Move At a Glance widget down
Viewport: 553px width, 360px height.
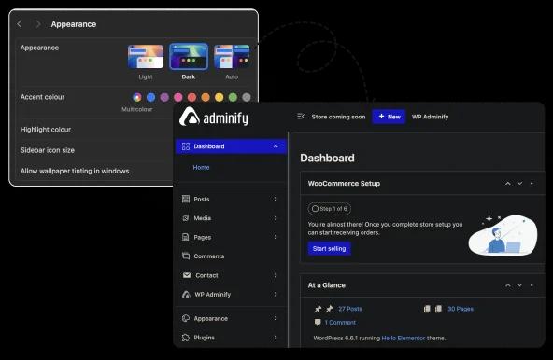[520, 285]
